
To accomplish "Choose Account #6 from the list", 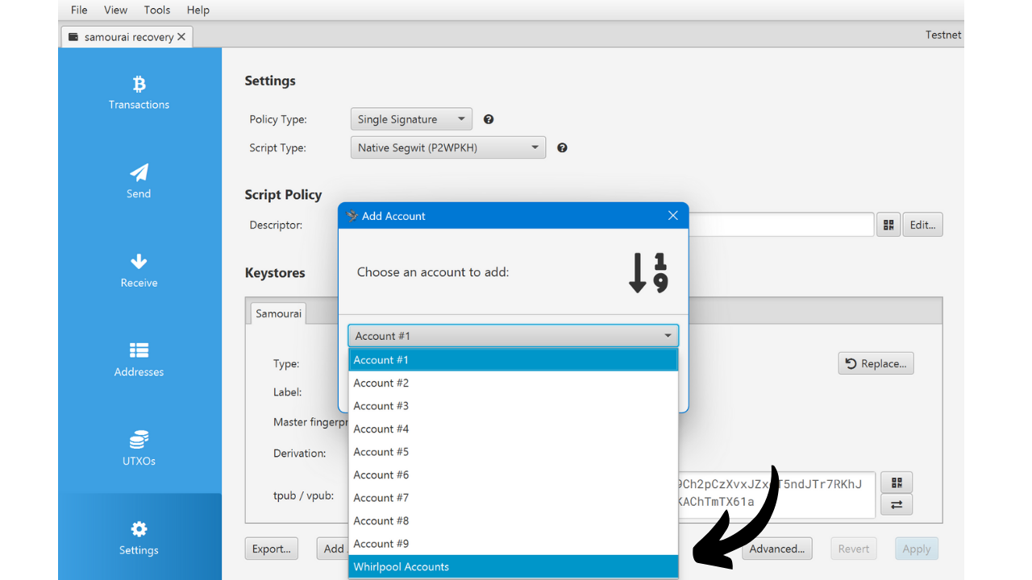I will coord(514,474).
